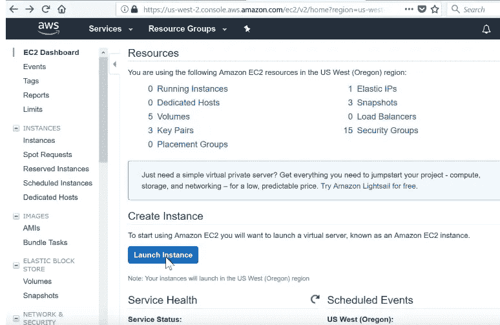Click the sidebar vertical scrollbar thumb
The image size is (500, 325).
[103, 110]
